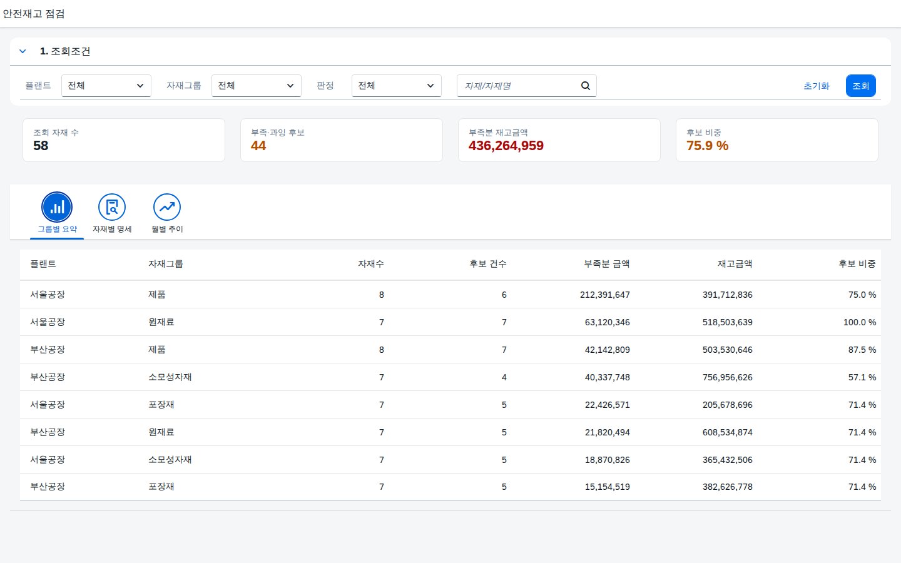The width and height of the screenshot is (901, 563).
Task: Click the 63,120,346 cell
Action: coord(608,322)
